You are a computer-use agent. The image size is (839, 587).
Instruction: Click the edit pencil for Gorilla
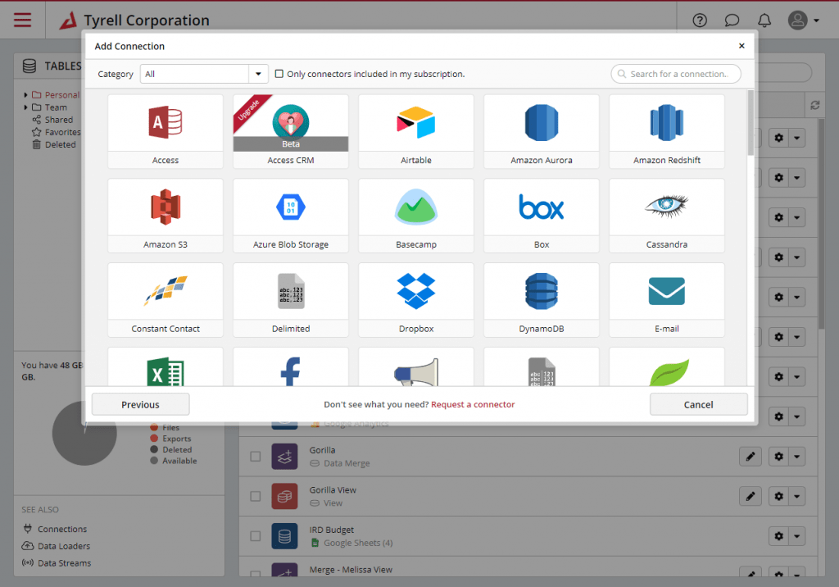click(x=751, y=457)
